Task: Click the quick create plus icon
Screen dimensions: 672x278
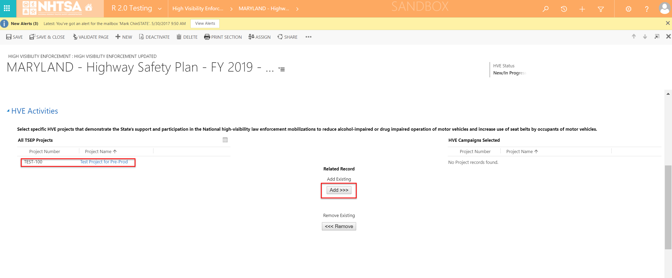Action: tap(582, 9)
